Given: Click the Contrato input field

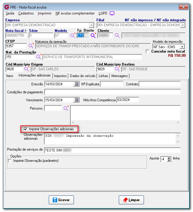Looking at the screenshot, I should 160,84.
